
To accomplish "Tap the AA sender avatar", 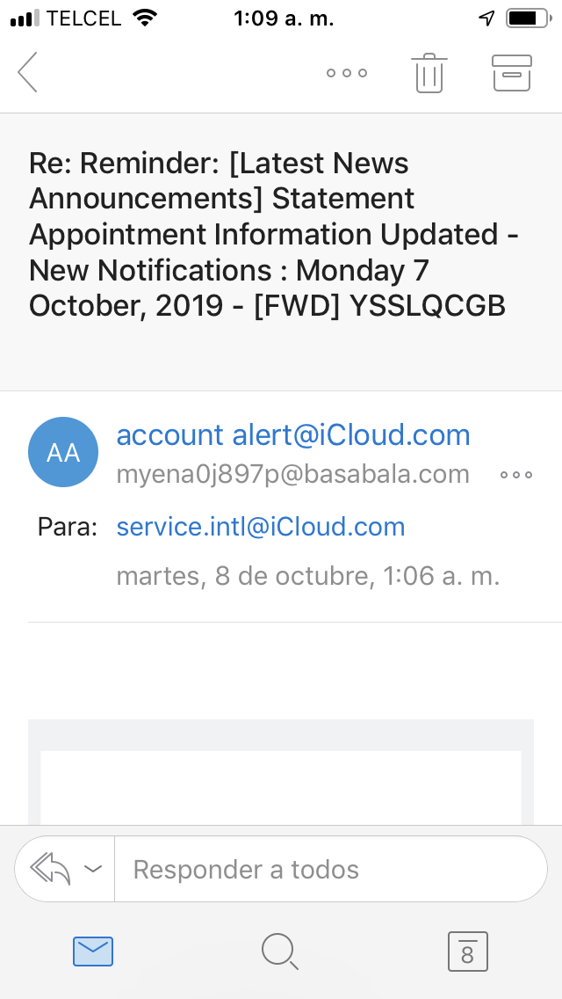I will (63, 452).
